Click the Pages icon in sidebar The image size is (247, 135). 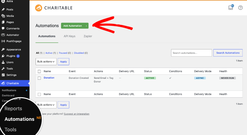[3, 22]
